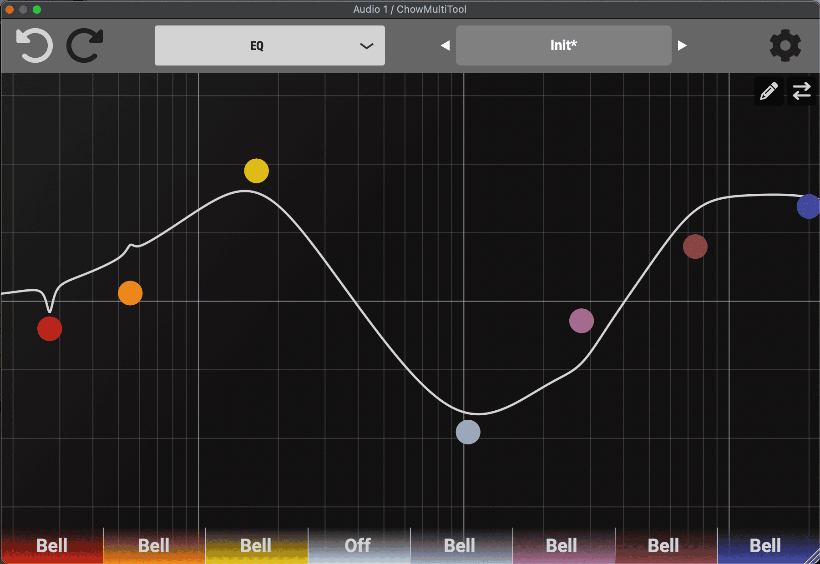The image size is (820, 564).
Task: Open the first band's Bell filter selector
Action: [51, 545]
